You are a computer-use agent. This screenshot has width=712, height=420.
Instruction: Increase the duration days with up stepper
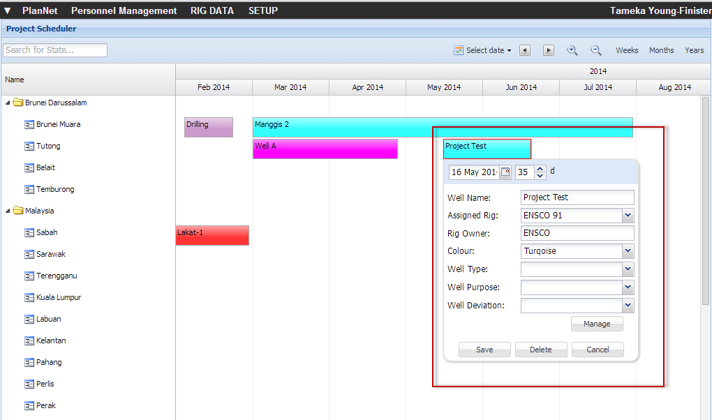pos(541,169)
